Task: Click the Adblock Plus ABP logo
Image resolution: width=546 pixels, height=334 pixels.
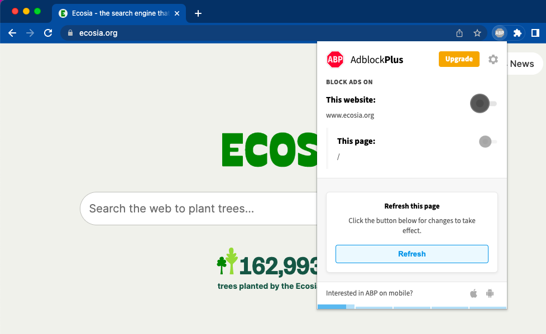Action: tap(335, 60)
